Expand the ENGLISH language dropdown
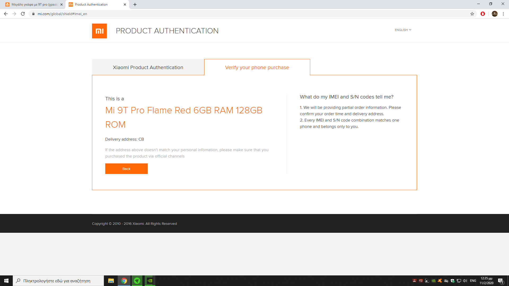 (x=403, y=30)
